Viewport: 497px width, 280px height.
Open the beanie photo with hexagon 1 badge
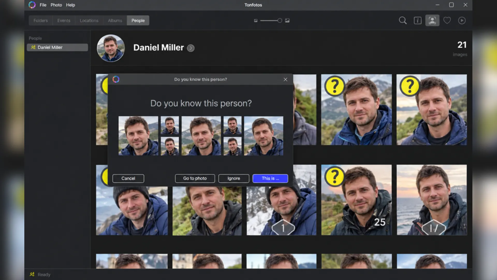pyautogui.click(x=281, y=211)
